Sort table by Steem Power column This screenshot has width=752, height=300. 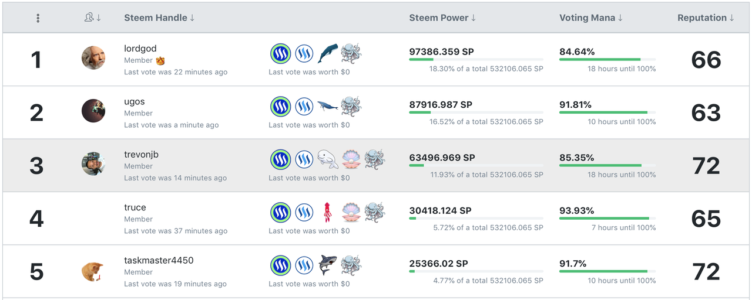pos(442,18)
